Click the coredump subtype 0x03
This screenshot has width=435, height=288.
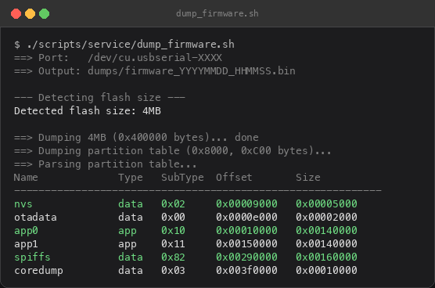[173, 271]
